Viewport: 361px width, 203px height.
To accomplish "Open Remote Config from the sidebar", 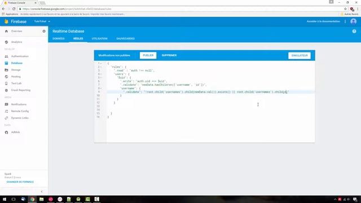I will (x=20, y=111).
